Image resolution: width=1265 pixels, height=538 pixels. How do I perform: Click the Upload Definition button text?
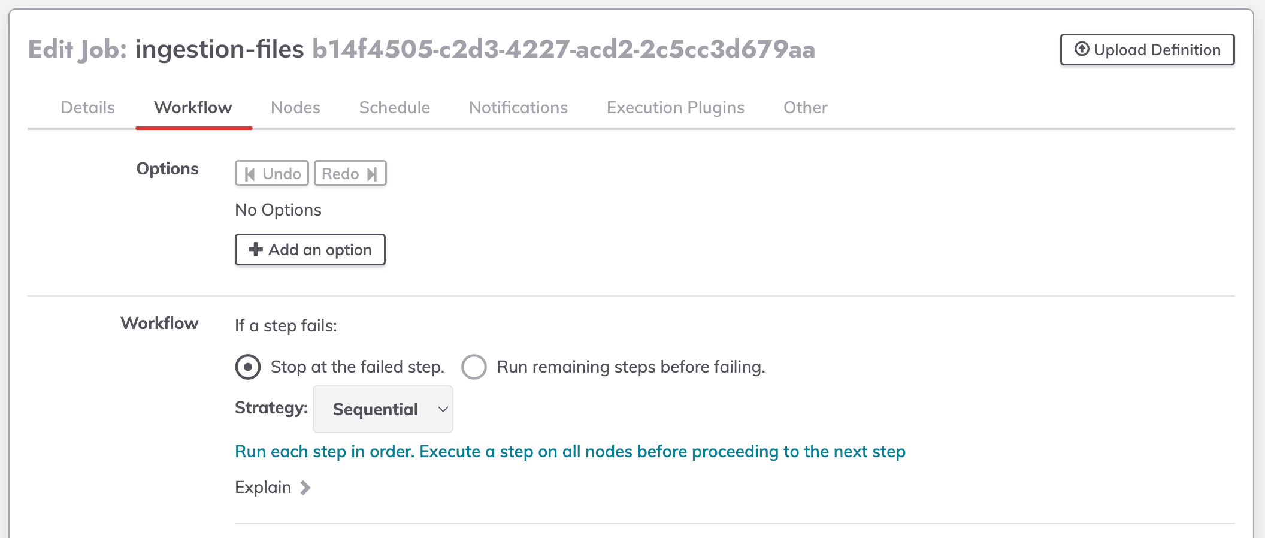1157,50
